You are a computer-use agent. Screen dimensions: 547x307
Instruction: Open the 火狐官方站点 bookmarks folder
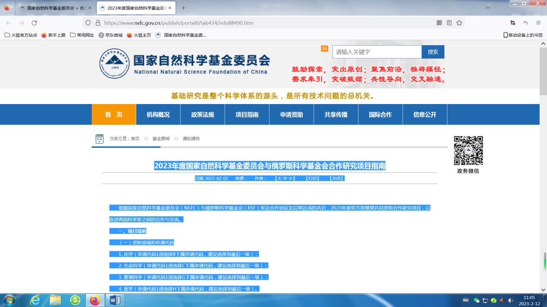21,35
